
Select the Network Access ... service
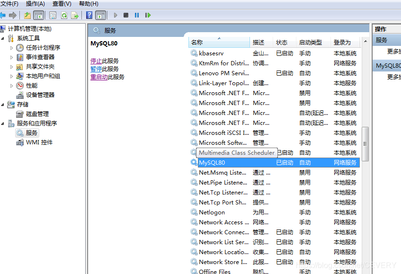(x=275, y=222)
